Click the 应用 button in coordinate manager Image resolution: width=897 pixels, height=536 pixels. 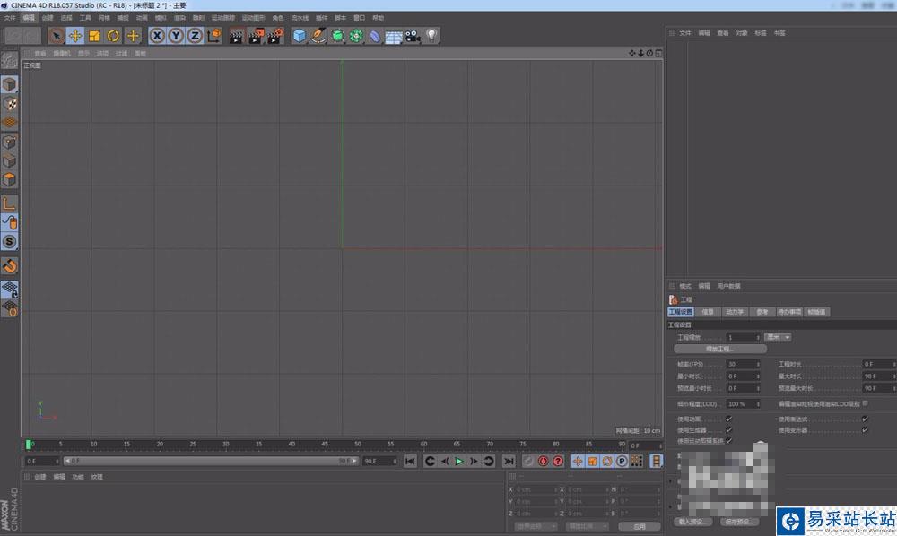pos(639,526)
